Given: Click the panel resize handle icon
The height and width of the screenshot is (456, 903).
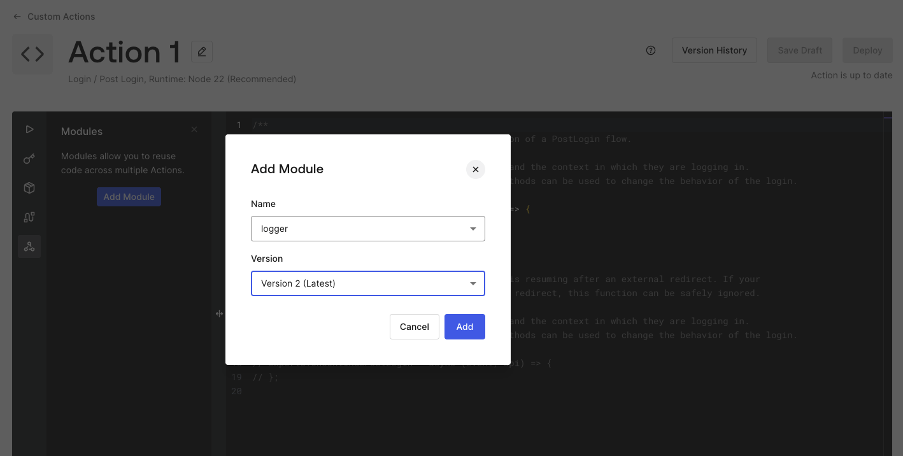Looking at the screenshot, I should (219, 314).
